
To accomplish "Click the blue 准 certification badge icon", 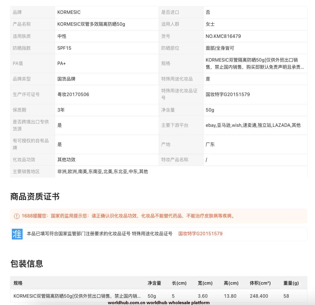I will pos(17,234).
